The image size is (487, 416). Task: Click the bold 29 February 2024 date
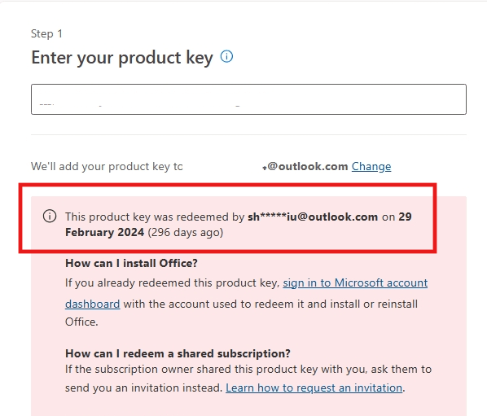coord(239,225)
